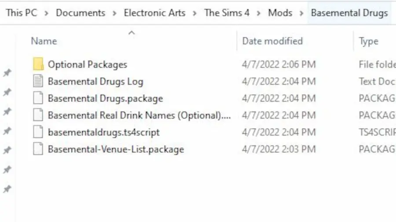Toggle the sort direction arrow above Name
Image resolution: width=396 pixels, height=222 pixels.
[x=132, y=33]
